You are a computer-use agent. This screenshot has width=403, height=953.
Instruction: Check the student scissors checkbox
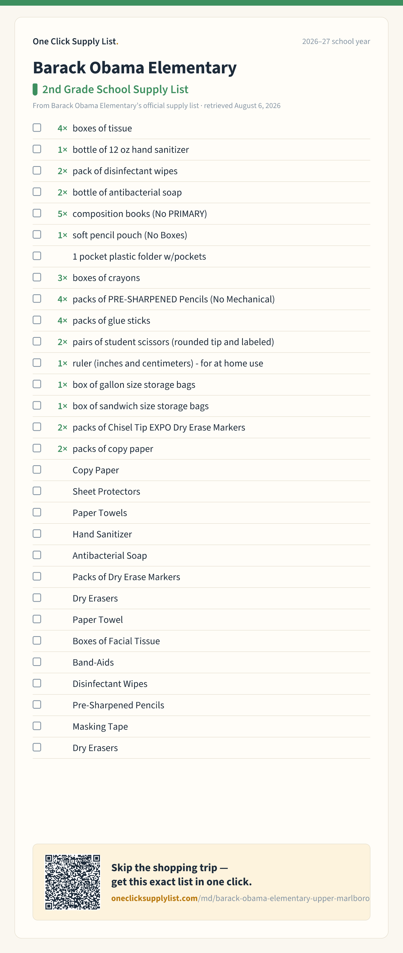tap(37, 342)
